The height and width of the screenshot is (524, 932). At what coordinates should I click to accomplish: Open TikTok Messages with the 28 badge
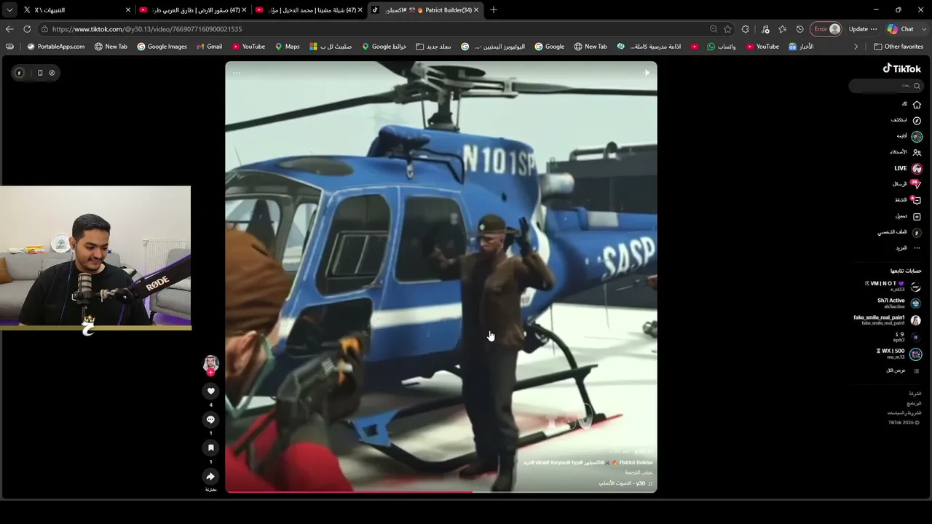pyautogui.click(x=917, y=184)
